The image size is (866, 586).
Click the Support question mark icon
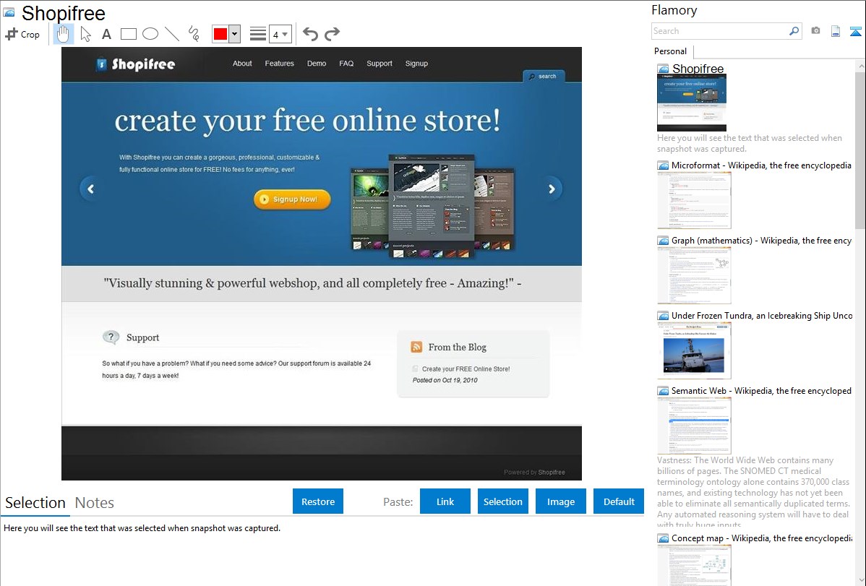click(x=111, y=337)
